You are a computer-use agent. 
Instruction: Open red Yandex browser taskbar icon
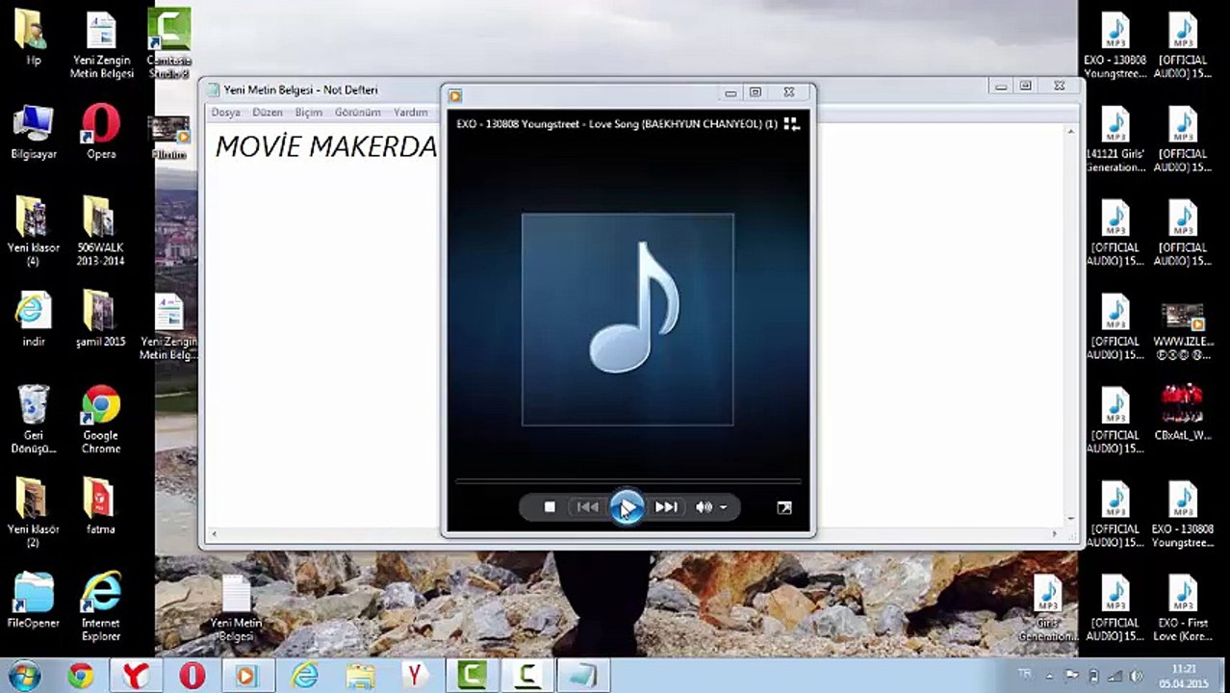coord(136,676)
